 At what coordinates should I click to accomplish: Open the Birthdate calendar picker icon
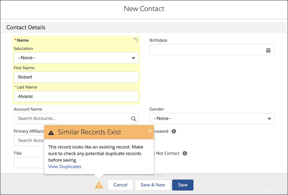tap(268, 50)
